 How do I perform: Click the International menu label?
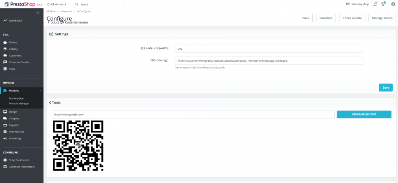16,132
